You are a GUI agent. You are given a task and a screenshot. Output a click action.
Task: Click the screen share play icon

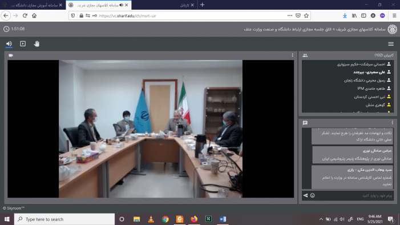point(23,43)
